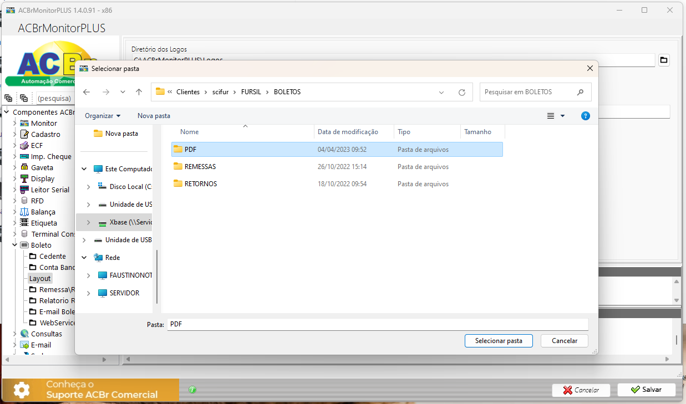Go up one folder level in the dialog

tap(139, 92)
